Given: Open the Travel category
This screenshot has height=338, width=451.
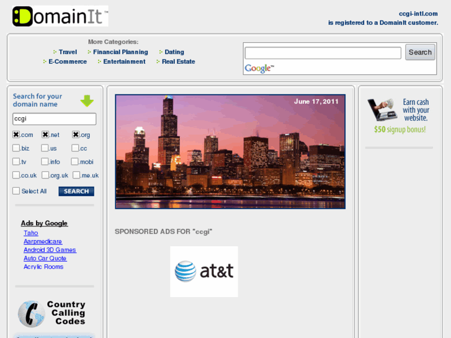Looking at the screenshot, I should [68, 52].
